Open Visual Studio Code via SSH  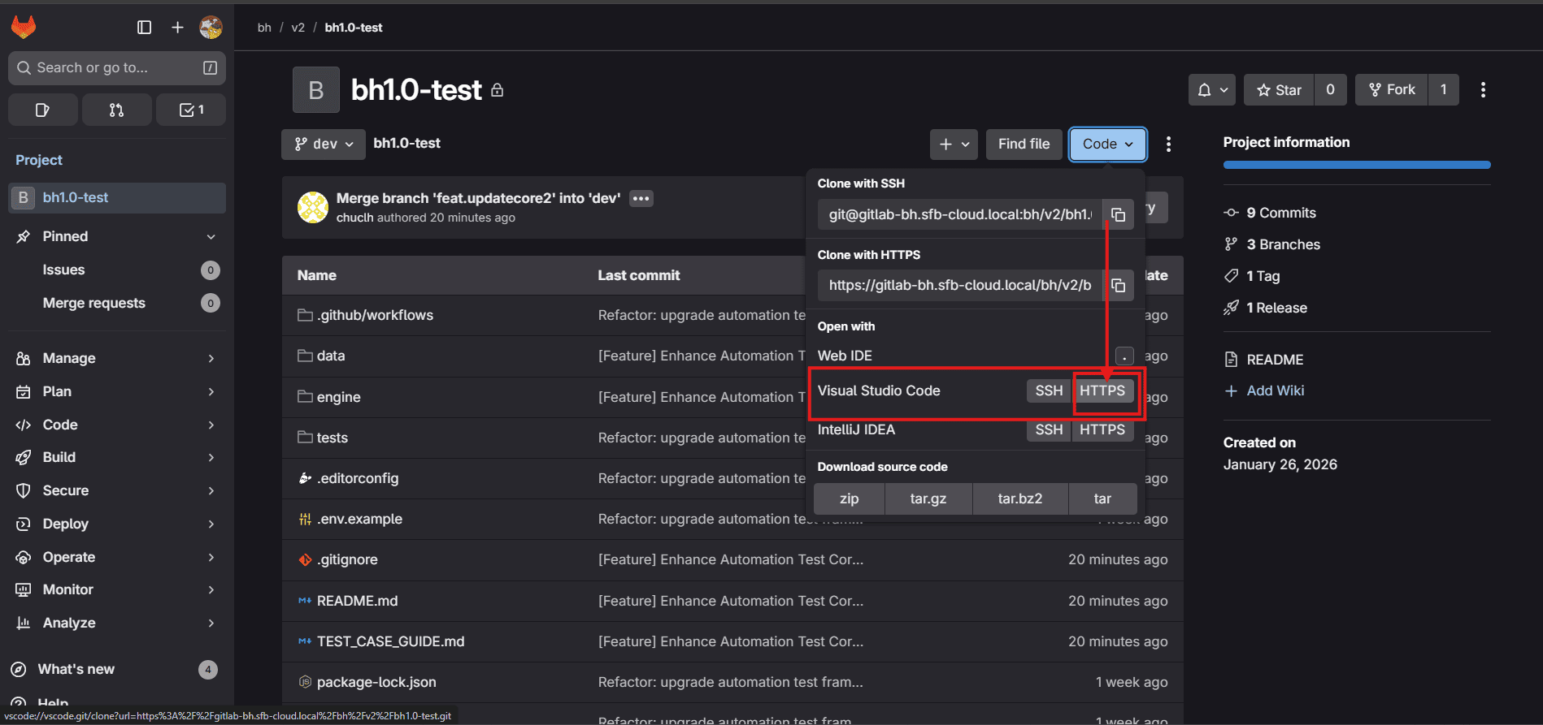tap(1049, 391)
